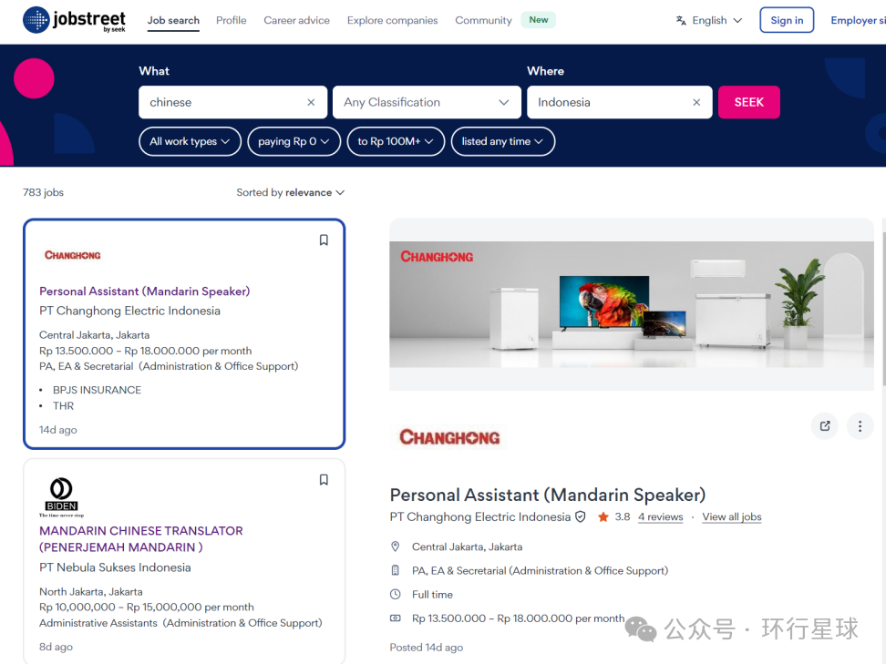Screen dimensions: 886x664
Task: Click the Changhong logo in job card
Action: click(72, 255)
